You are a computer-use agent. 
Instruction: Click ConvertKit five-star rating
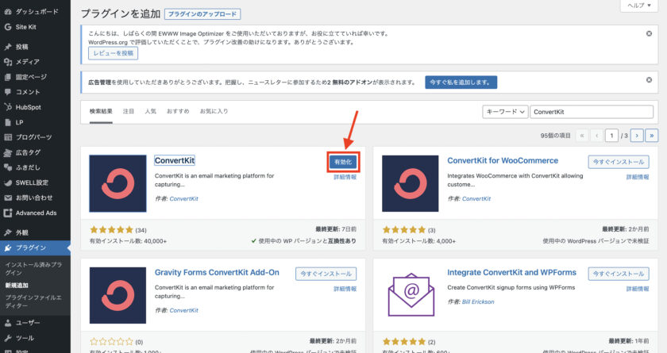(111, 230)
